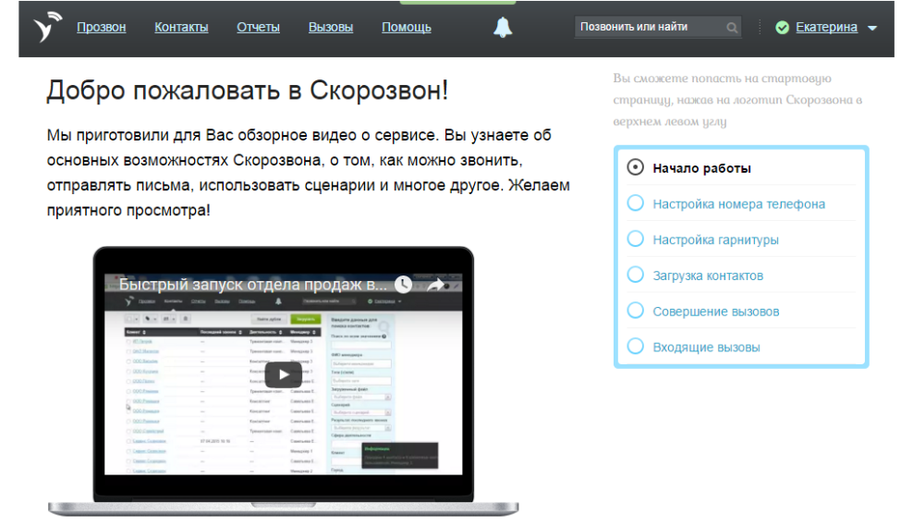
Task: Expand the Екатерина user dropdown arrow
Action: click(872, 28)
